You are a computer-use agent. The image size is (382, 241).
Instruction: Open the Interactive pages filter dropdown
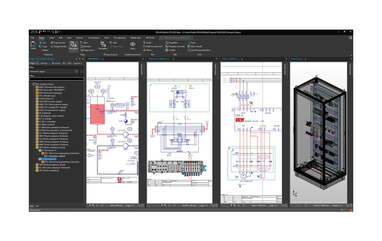[76, 71]
